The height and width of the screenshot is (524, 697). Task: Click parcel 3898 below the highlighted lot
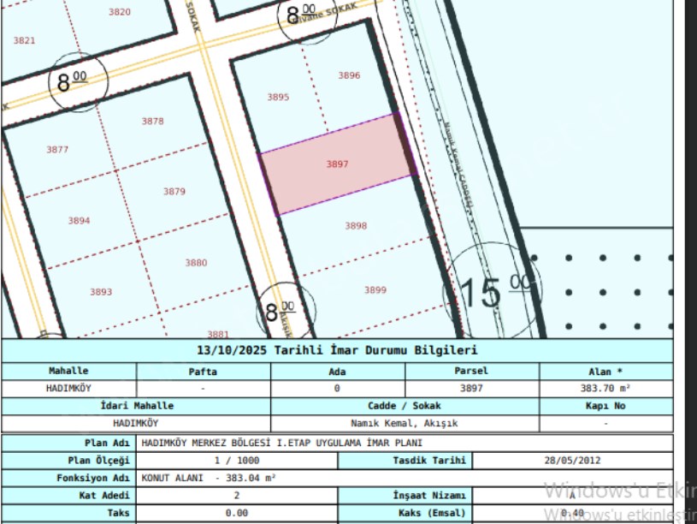pyautogui.click(x=356, y=226)
